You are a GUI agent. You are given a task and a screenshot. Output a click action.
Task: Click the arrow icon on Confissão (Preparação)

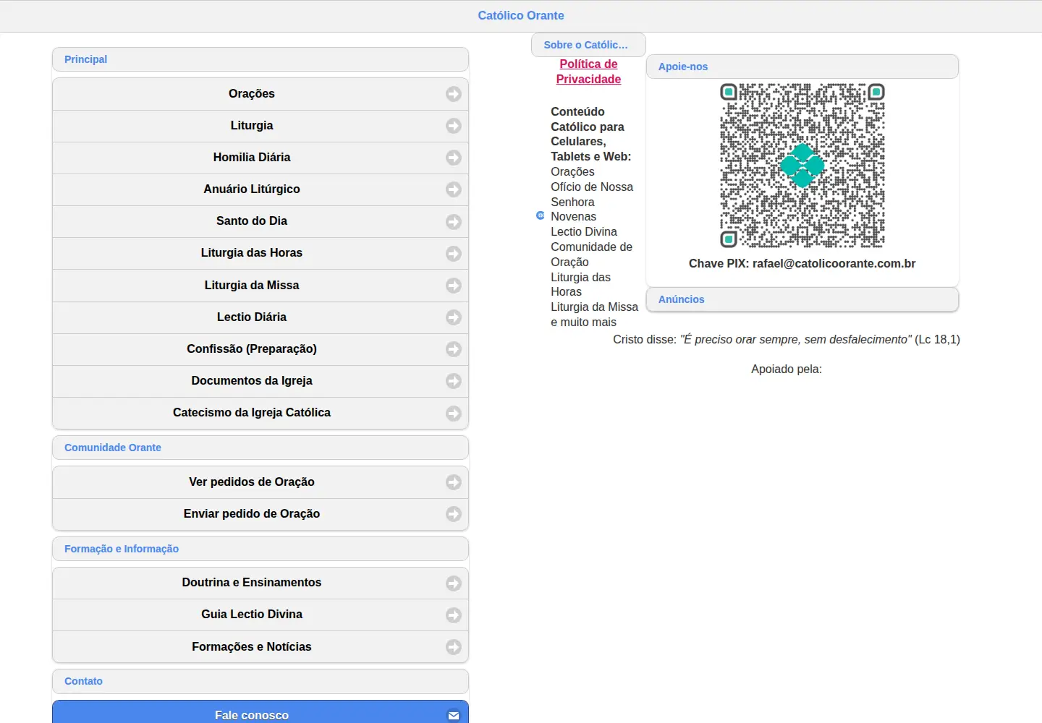pos(454,349)
